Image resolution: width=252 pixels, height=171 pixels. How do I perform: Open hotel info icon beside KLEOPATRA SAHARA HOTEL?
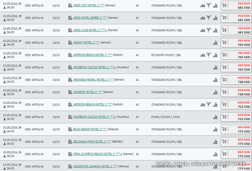pos(70,167)
